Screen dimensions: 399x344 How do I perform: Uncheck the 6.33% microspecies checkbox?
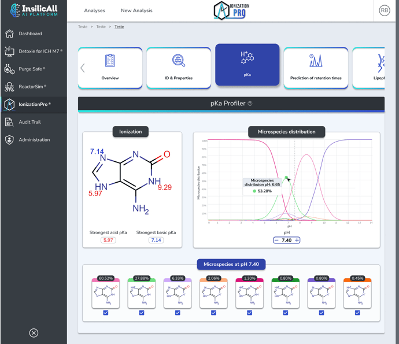click(178, 313)
